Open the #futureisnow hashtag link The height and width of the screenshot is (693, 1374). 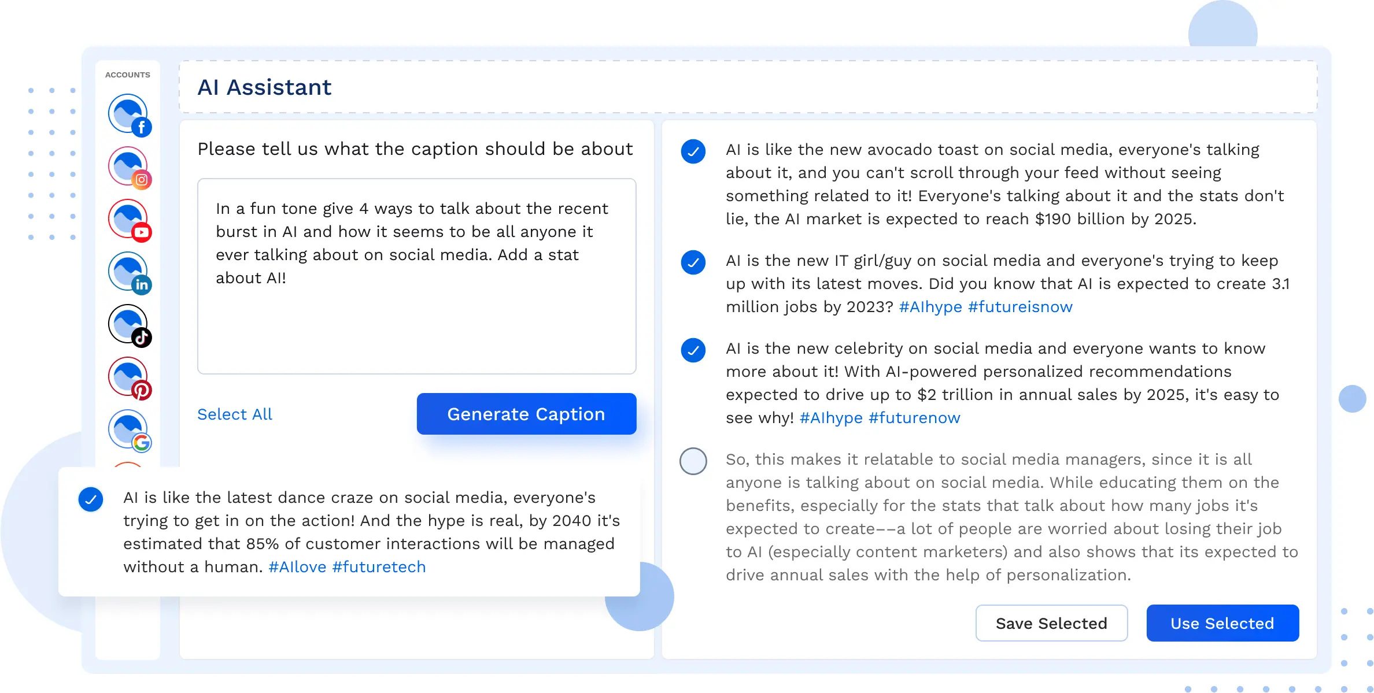click(1020, 306)
